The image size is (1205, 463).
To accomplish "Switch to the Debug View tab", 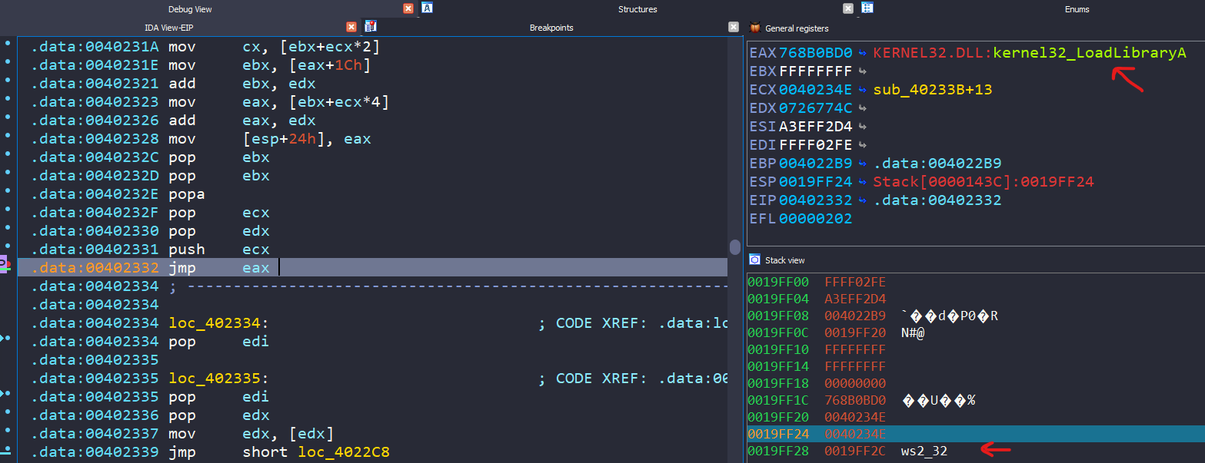I will pos(190,9).
